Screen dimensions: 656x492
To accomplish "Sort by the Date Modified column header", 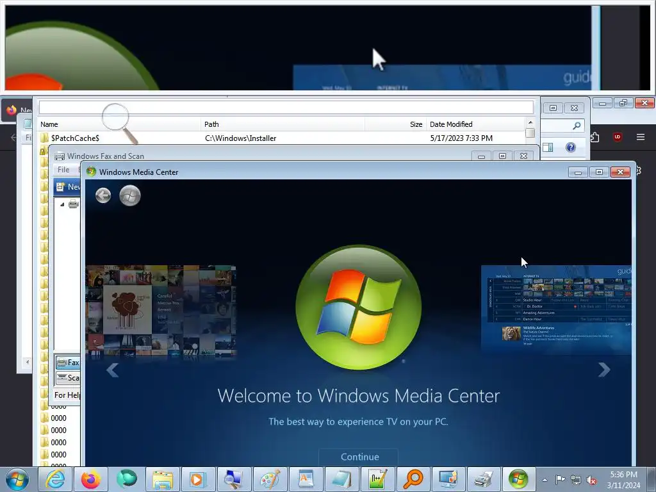I will [475, 124].
